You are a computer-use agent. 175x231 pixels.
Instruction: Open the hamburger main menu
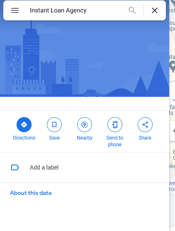click(x=15, y=10)
